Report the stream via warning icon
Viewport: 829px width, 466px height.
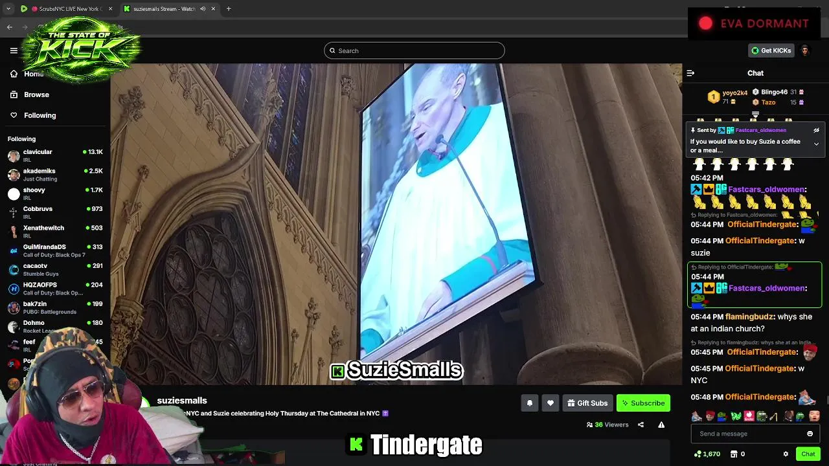(x=661, y=425)
